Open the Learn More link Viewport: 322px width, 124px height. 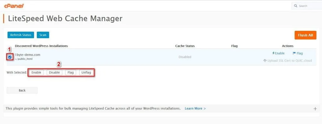tap(195, 108)
